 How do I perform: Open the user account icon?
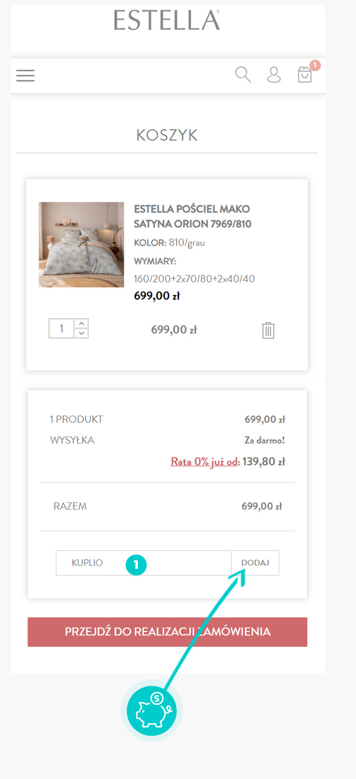coord(274,75)
